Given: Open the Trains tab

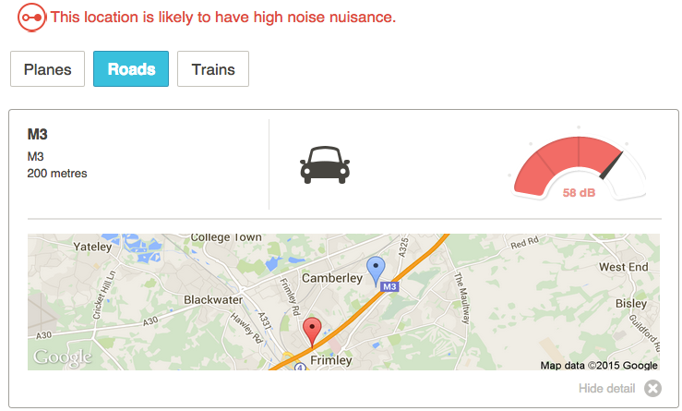Looking at the screenshot, I should tap(213, 69).
